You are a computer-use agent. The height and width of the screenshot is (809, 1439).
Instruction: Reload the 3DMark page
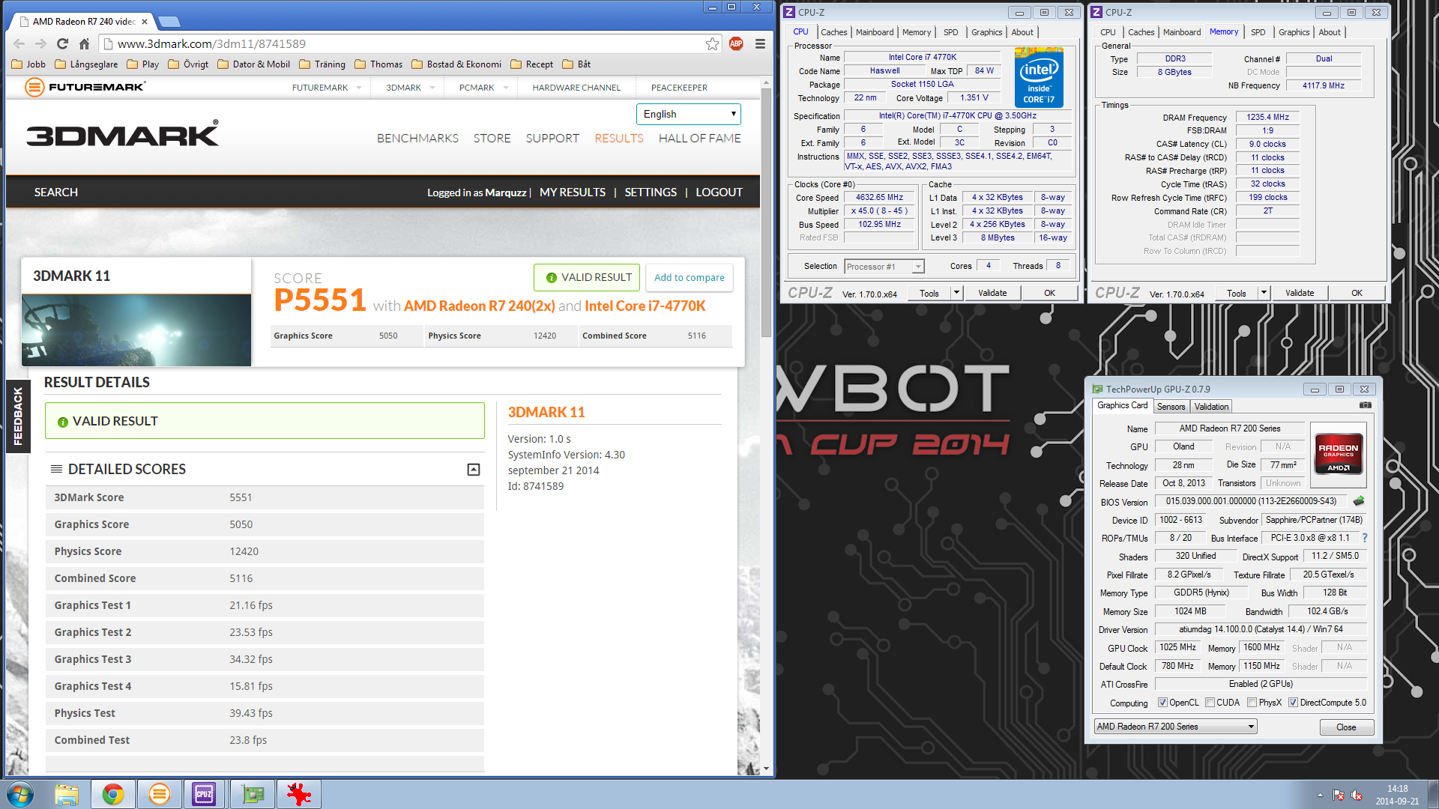(x=62, y=44)
